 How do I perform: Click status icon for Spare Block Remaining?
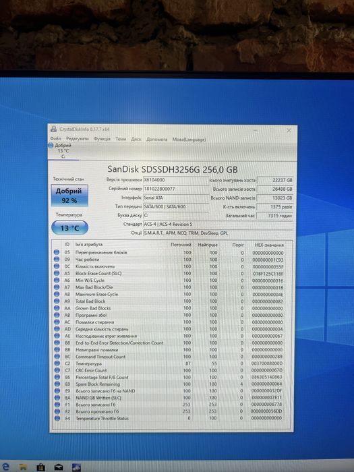[x=57, y=384]
